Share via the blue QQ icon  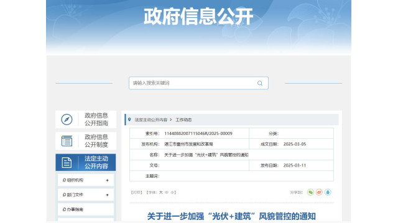point(328,192)
